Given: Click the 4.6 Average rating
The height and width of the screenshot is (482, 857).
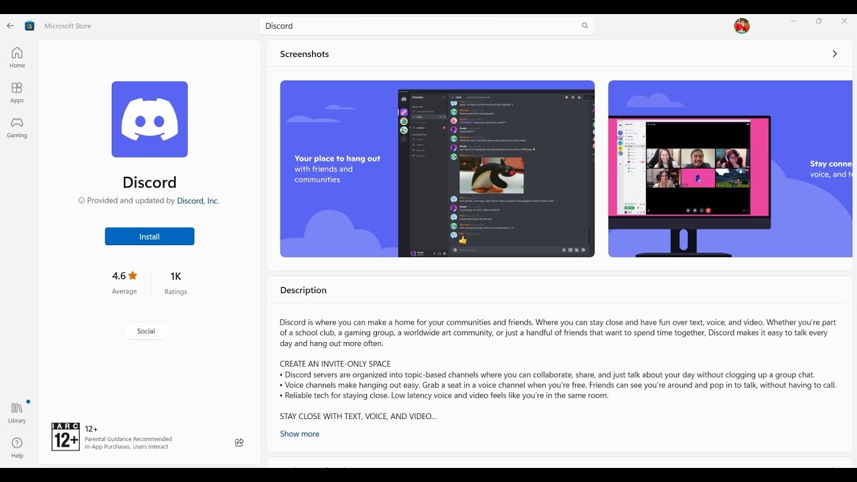Looking at the screenshot, I should (125, 283).
